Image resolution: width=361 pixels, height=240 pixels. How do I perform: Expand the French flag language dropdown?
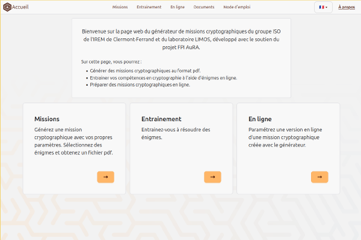click(x=323, y=7)
